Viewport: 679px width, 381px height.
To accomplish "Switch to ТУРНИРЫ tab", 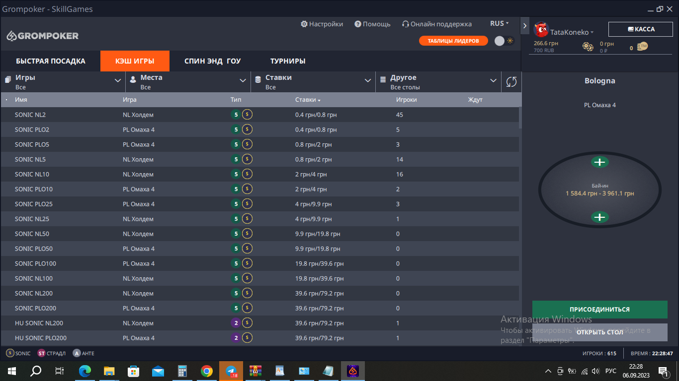I will click(x=288, y=61).
